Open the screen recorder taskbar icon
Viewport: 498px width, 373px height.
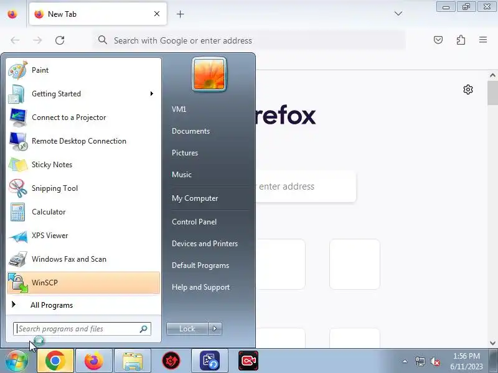coord(248,361)
